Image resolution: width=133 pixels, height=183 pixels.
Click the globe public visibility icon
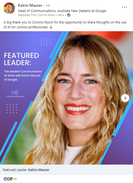[69, 15]
